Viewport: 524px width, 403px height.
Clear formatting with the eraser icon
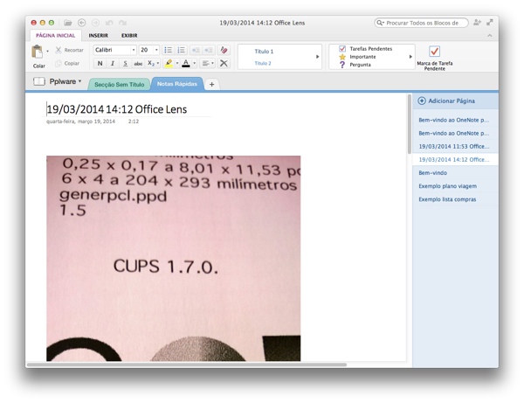pyautogui.click(x=224, y=50)
